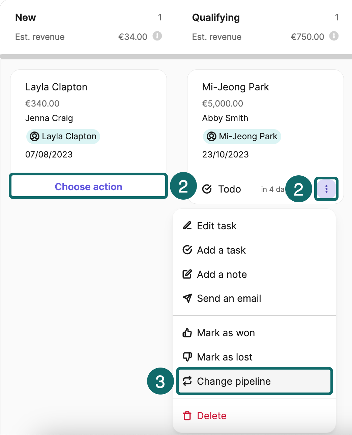Click the info icon beside €34.00 revenue

[x=157, y=36]
